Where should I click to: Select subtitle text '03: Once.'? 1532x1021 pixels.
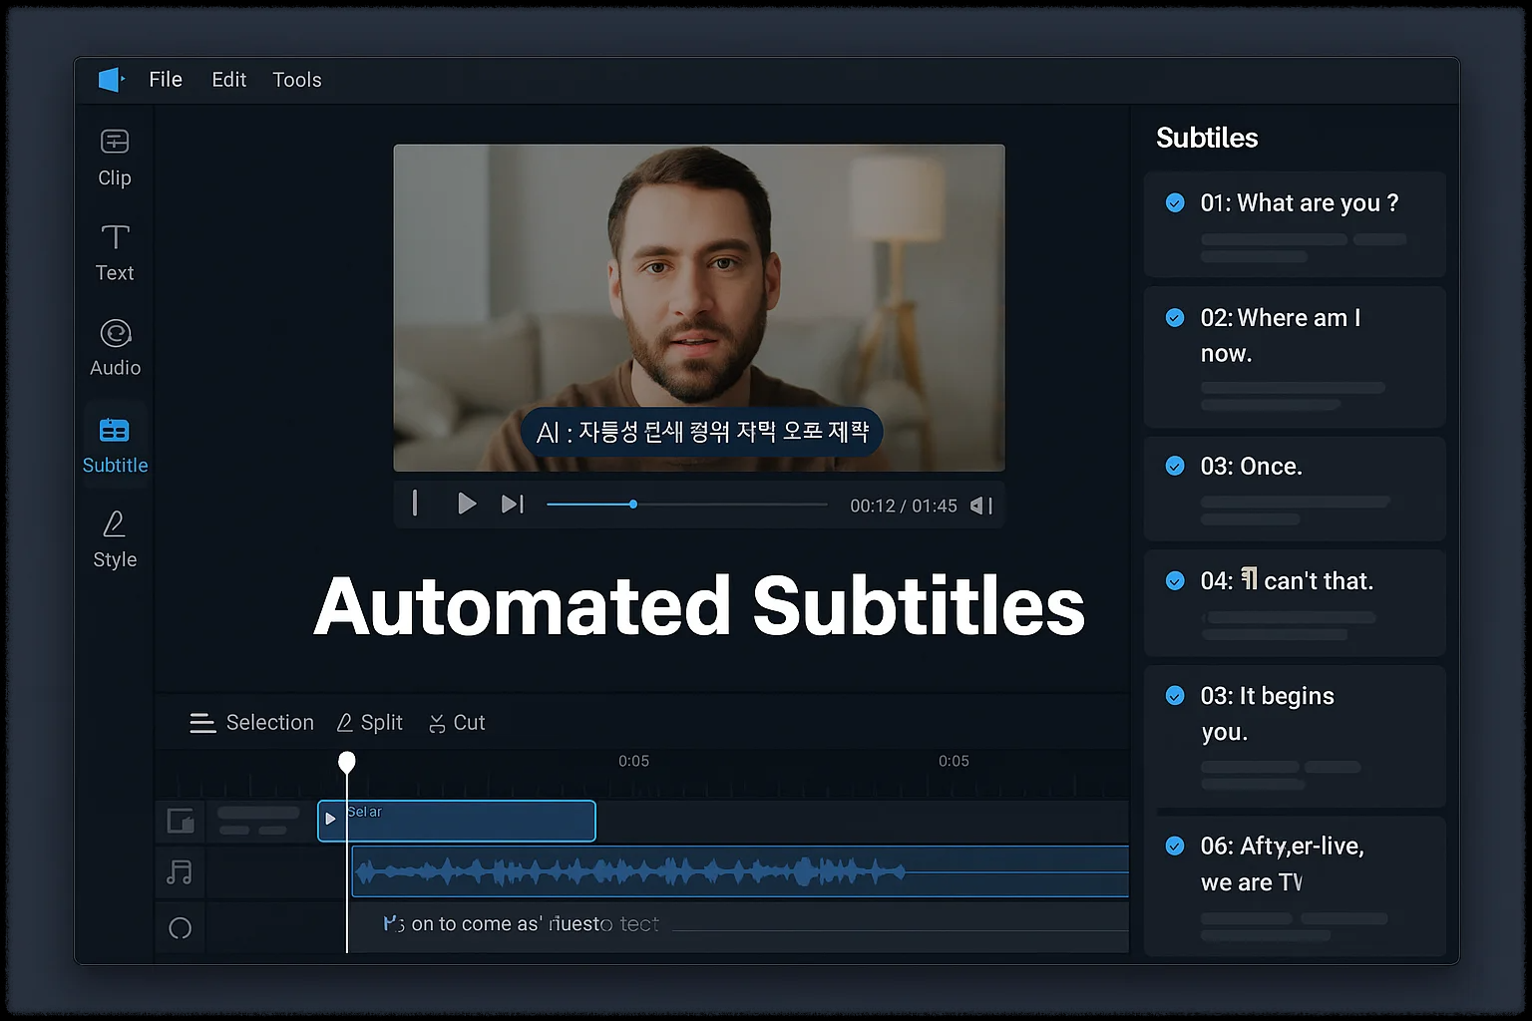(x=1252, y=467)
